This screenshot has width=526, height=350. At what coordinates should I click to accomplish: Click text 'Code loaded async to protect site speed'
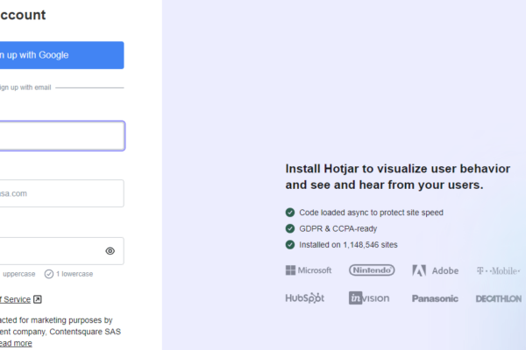tap(371, 213)
